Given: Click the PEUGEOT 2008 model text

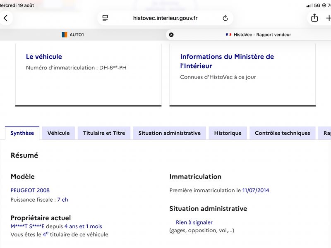Looking at the screenshot, I should click(x=30, y=190).
